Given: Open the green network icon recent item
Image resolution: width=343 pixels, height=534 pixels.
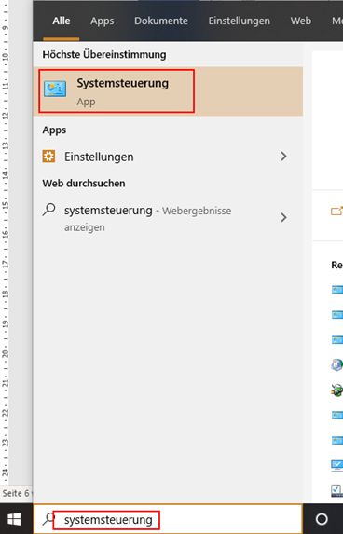Looking at the screenshot, I should click(336, 390).
